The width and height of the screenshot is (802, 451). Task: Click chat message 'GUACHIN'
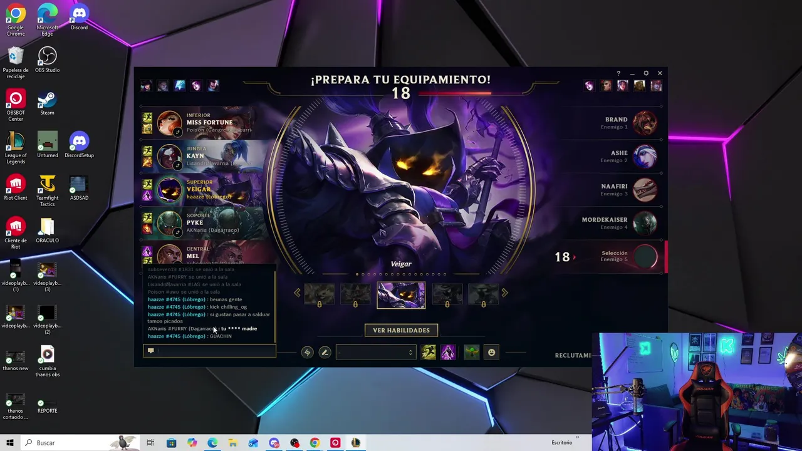[221, 336]
